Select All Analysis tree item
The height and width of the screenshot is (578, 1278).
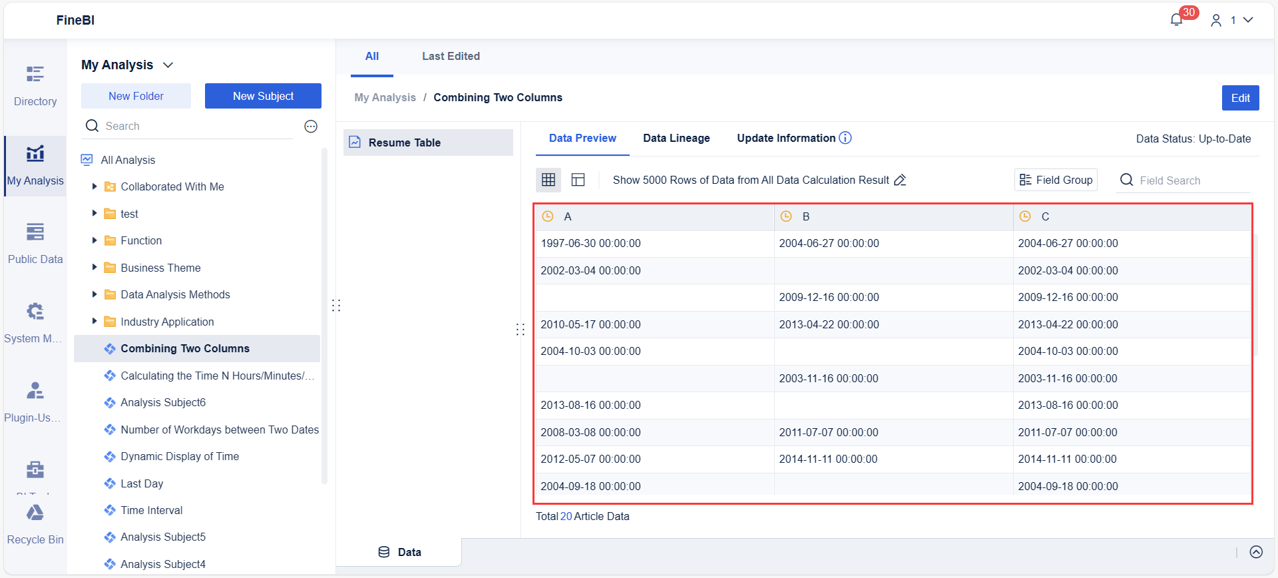point(128,160)
